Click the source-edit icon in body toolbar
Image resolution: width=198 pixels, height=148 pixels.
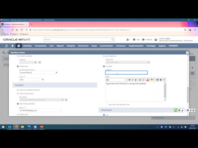coord(107,80)
